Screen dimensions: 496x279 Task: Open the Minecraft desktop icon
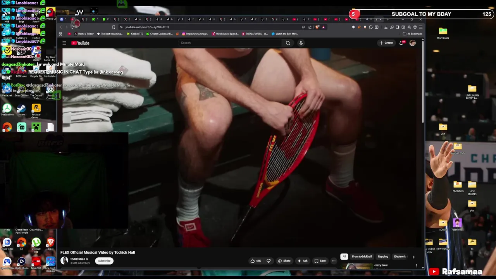click(x=36, y=127)
